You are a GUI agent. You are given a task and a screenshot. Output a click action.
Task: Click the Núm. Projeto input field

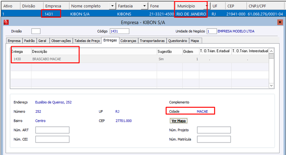[214, 130]
